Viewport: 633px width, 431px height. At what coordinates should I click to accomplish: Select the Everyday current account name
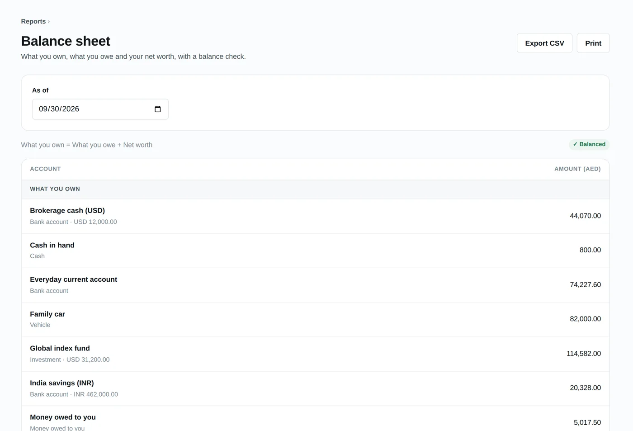click(x=73, y=279)
